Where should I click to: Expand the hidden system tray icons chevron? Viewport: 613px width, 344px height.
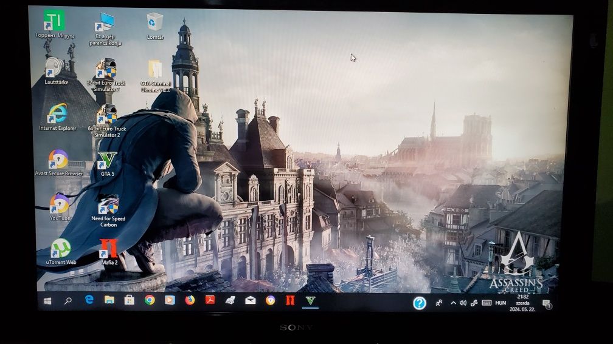click(x=453, y=303)
